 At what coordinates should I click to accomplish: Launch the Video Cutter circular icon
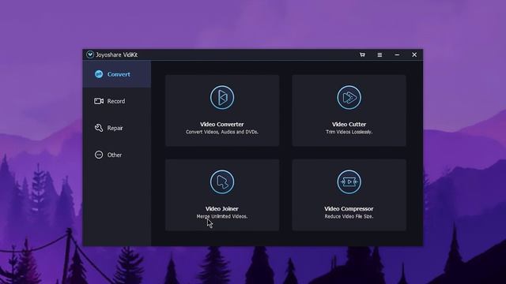tap(349, 97)
